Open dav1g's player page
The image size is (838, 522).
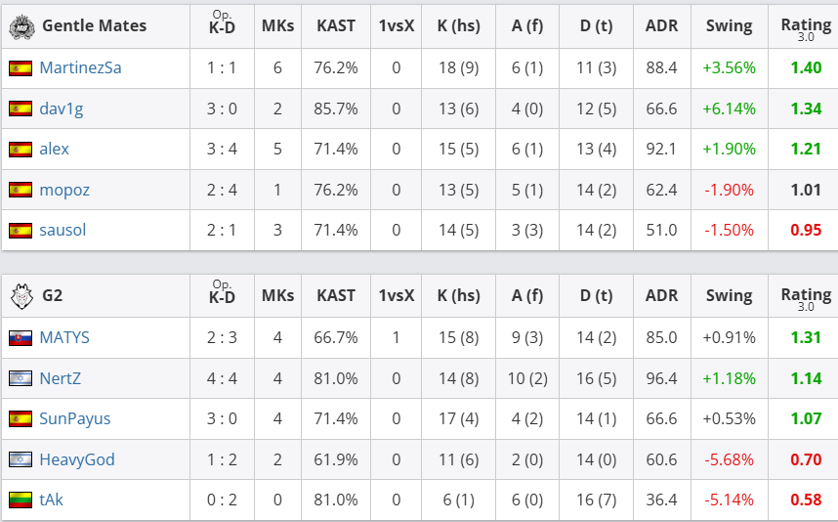click(x=61, y=109)
